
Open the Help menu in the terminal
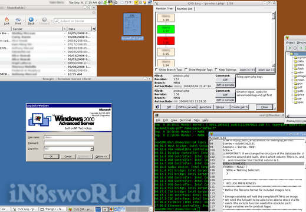click(x=205, y=120)
